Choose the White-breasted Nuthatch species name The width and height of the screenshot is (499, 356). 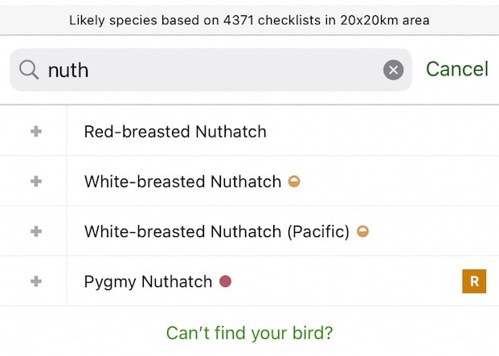pyautogui.click(x=182, y=182)
